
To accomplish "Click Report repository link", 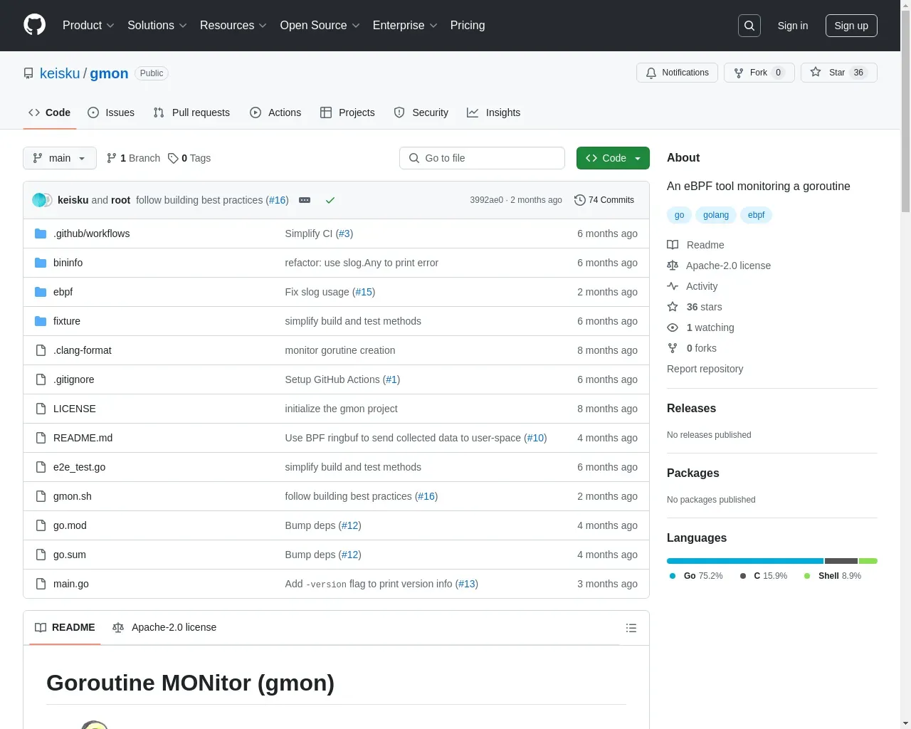I will click(x=705, y=369).
